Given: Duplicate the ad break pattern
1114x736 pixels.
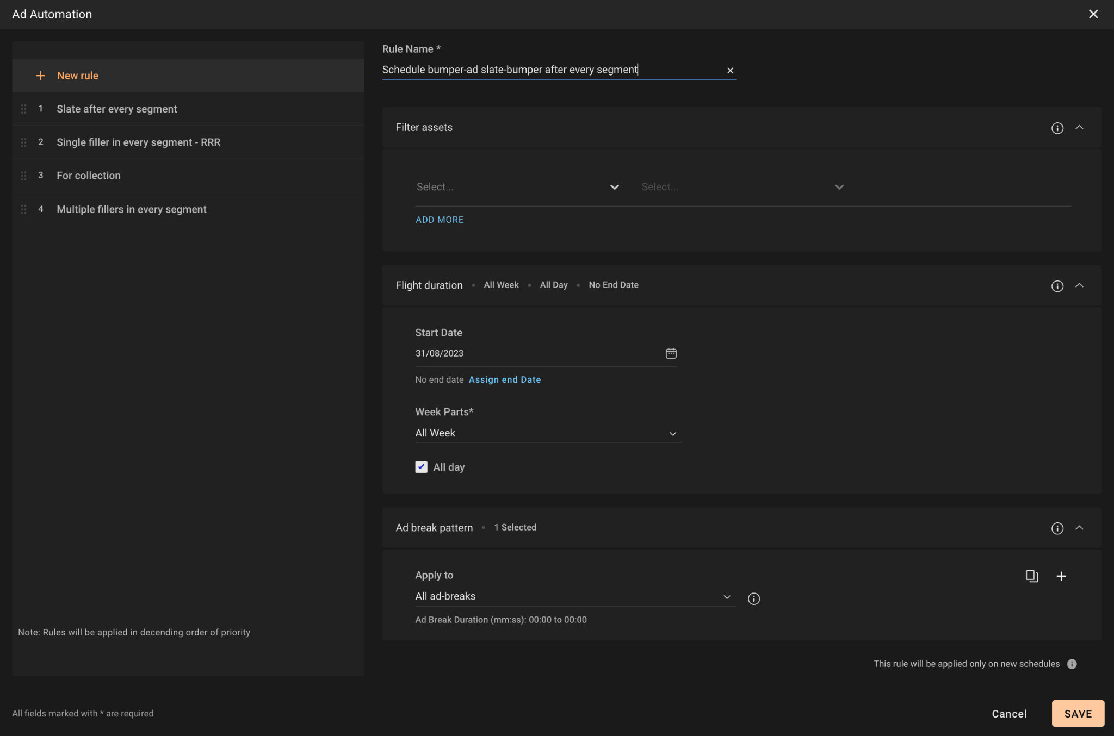Looking at the screenshot, I should click(x=1031, y=576).
